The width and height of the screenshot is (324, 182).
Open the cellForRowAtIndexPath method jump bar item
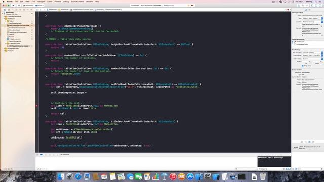[108, 10]
